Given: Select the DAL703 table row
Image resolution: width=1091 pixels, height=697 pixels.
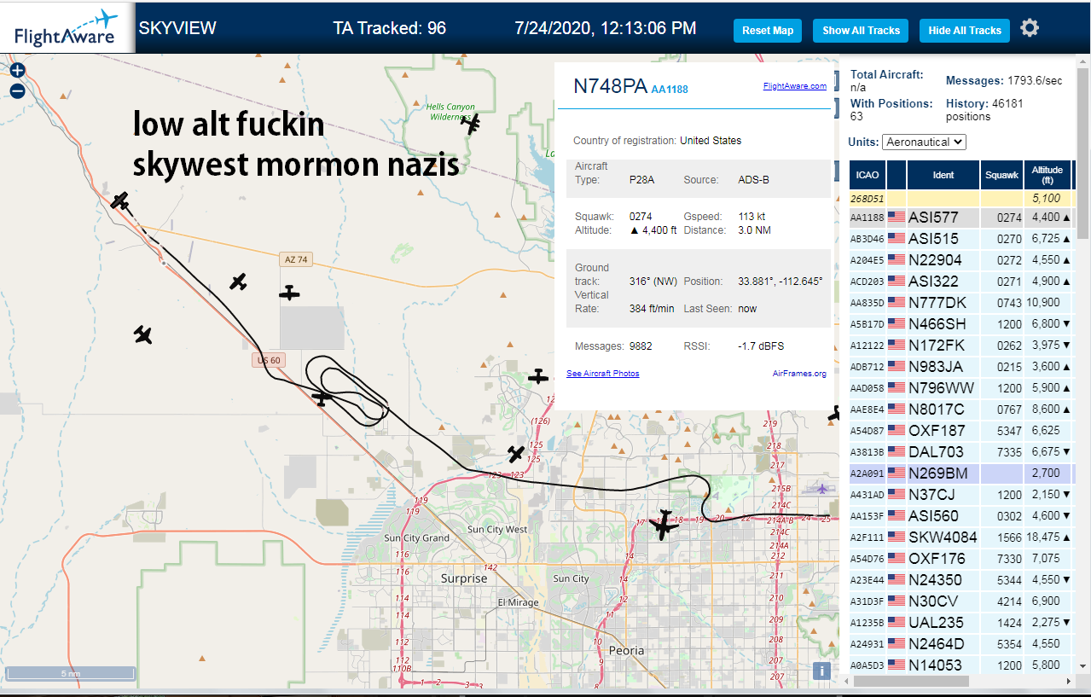Looking at the screenshot, I should coord(961,452).
